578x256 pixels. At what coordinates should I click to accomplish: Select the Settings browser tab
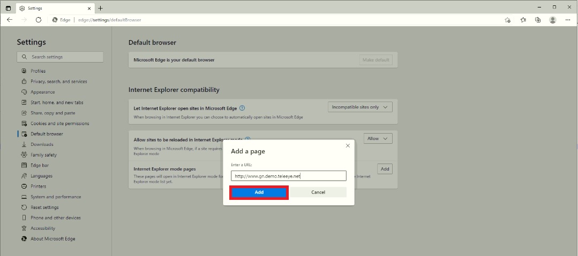pos(55,8)
